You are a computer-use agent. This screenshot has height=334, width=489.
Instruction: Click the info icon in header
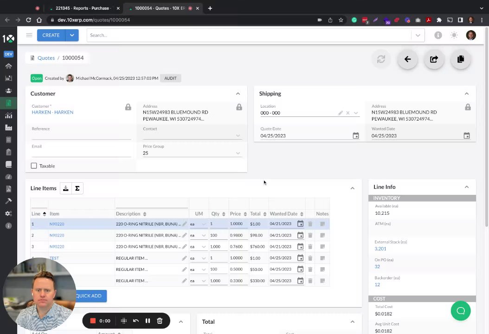tap(438, 35)
